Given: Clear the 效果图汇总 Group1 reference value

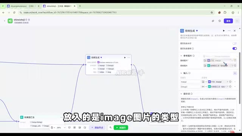Looking at the screenshot, I should coord(227,87).
